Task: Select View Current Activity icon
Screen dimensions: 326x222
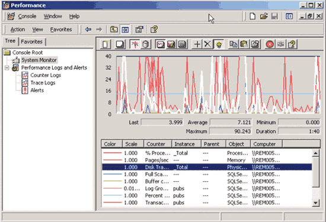Action: point(135,44)
